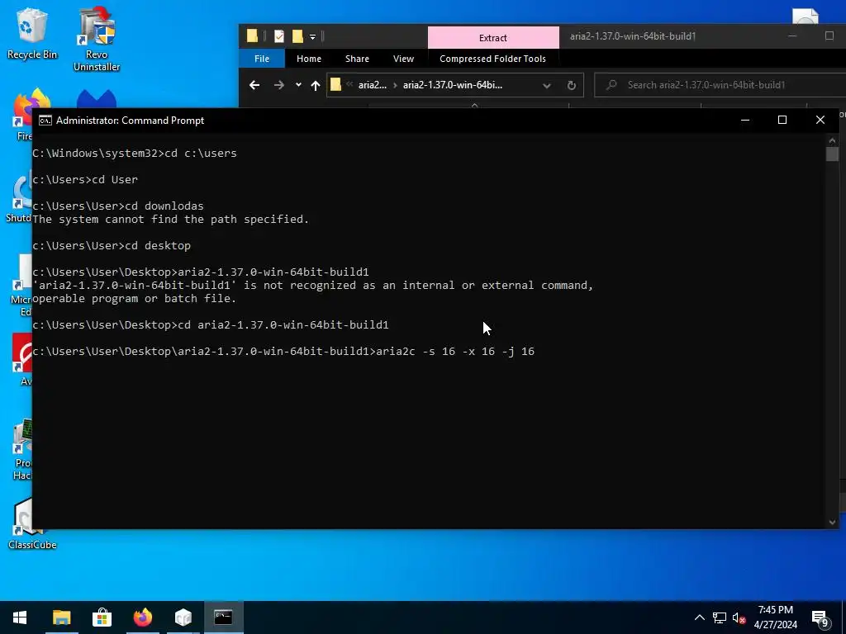Refresh the Explorer folder view

point(572,85)
